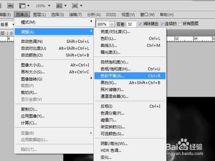
Task: Open the Arrange Documents dropdown arrow
Action: click(x=65, y=6)
